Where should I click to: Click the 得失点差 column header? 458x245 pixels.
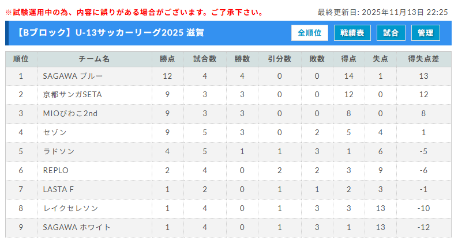[x=423, y=59]
